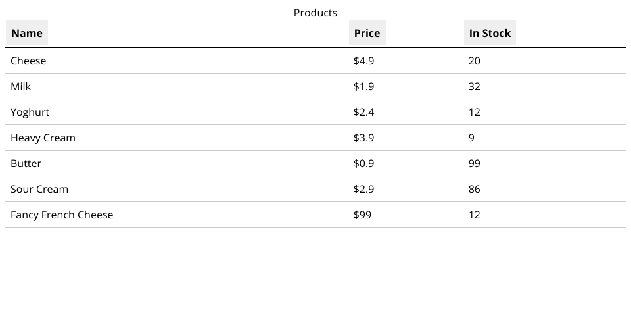Click the Products table caption

coord(315,13)
